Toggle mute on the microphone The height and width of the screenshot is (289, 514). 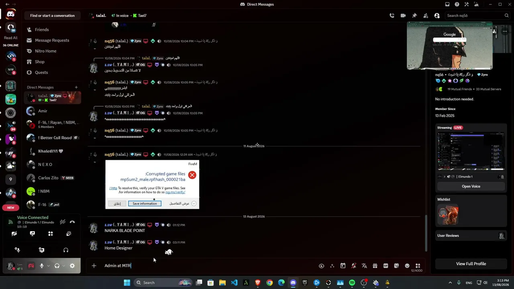click(41, 266)
